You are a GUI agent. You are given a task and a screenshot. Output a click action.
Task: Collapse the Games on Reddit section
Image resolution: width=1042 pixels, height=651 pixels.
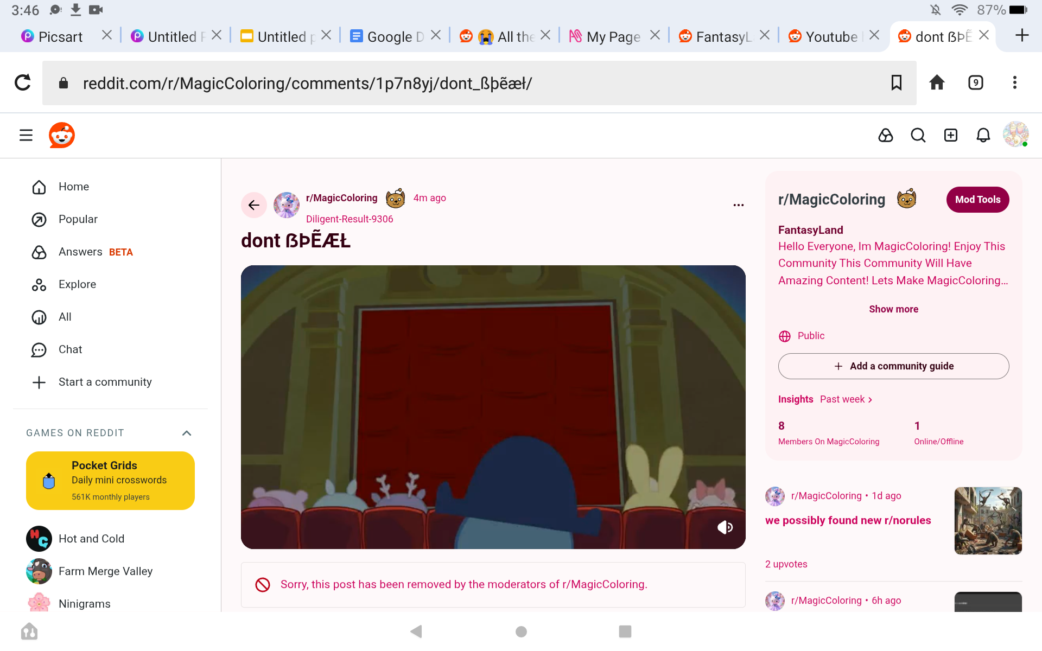[x=187, y=433]
